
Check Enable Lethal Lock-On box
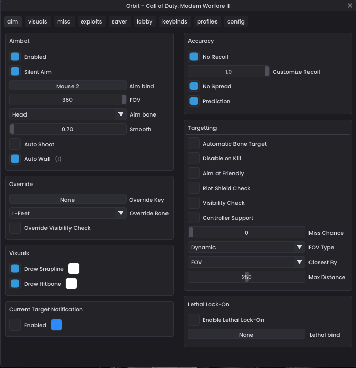194,319
